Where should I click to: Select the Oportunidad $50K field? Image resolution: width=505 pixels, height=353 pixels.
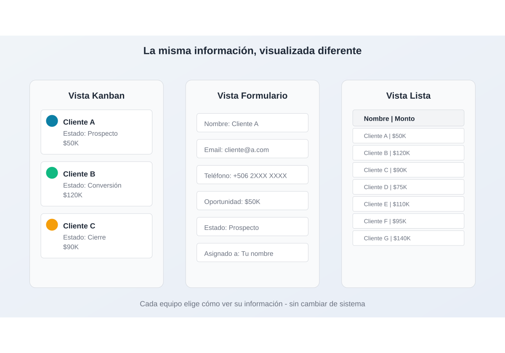click(x=252, y=201)
